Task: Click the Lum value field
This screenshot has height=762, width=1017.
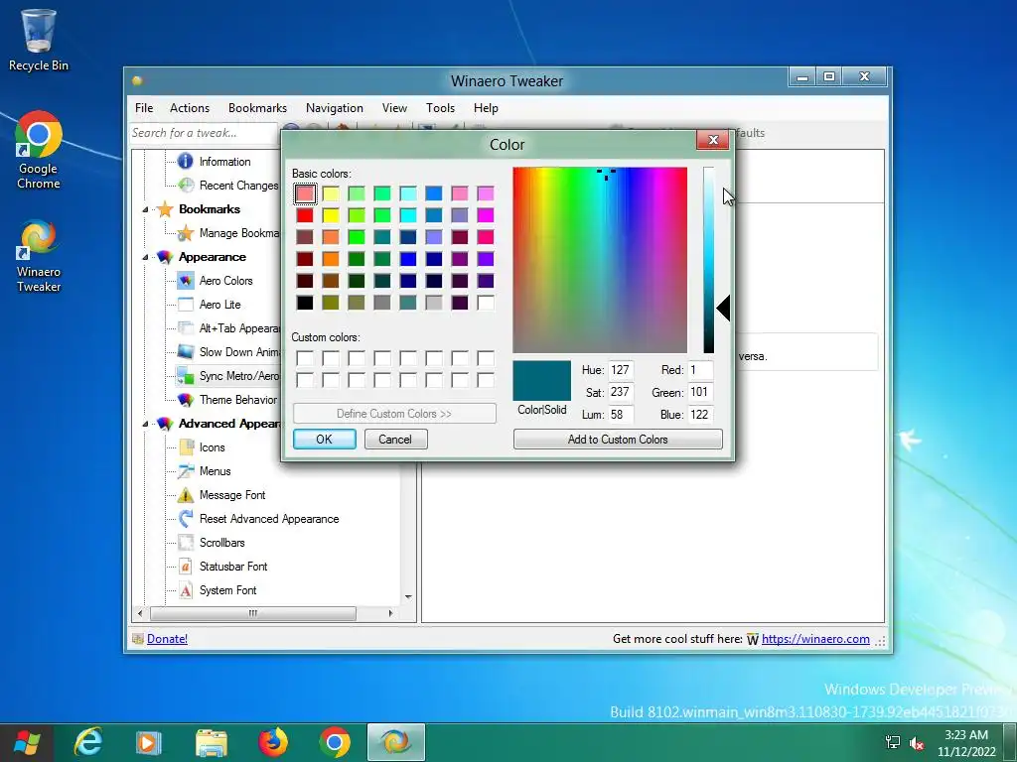Action: [x=621, y=415]
